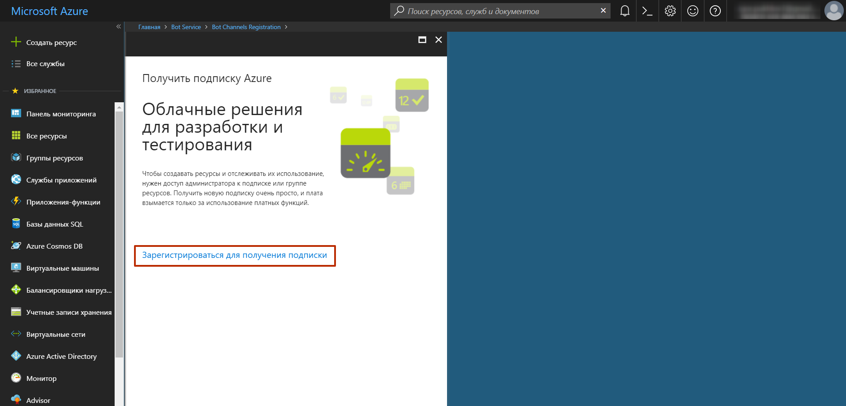Send feedback with the smiley icon
846x406 pixels.
(x=693, y=11)
